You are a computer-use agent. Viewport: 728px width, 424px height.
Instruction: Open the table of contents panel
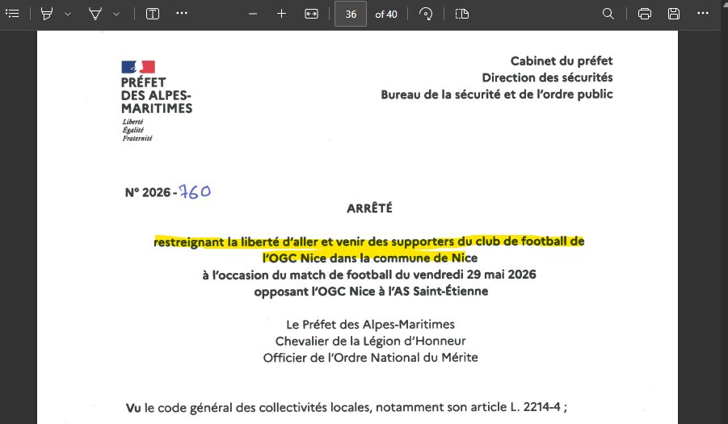coord(13,14)
